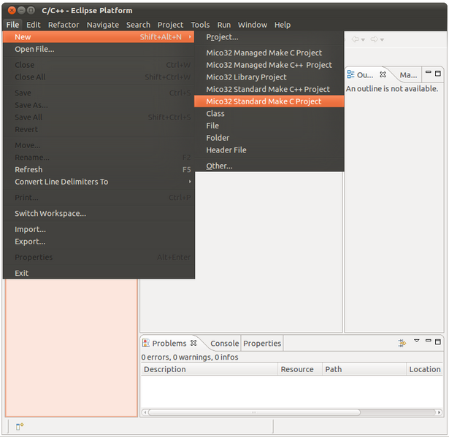Viewport: 449px width, 437px height.
Task: Click the Problems horizontal scrollbar thumb
Action: click(x=254, y=412)
